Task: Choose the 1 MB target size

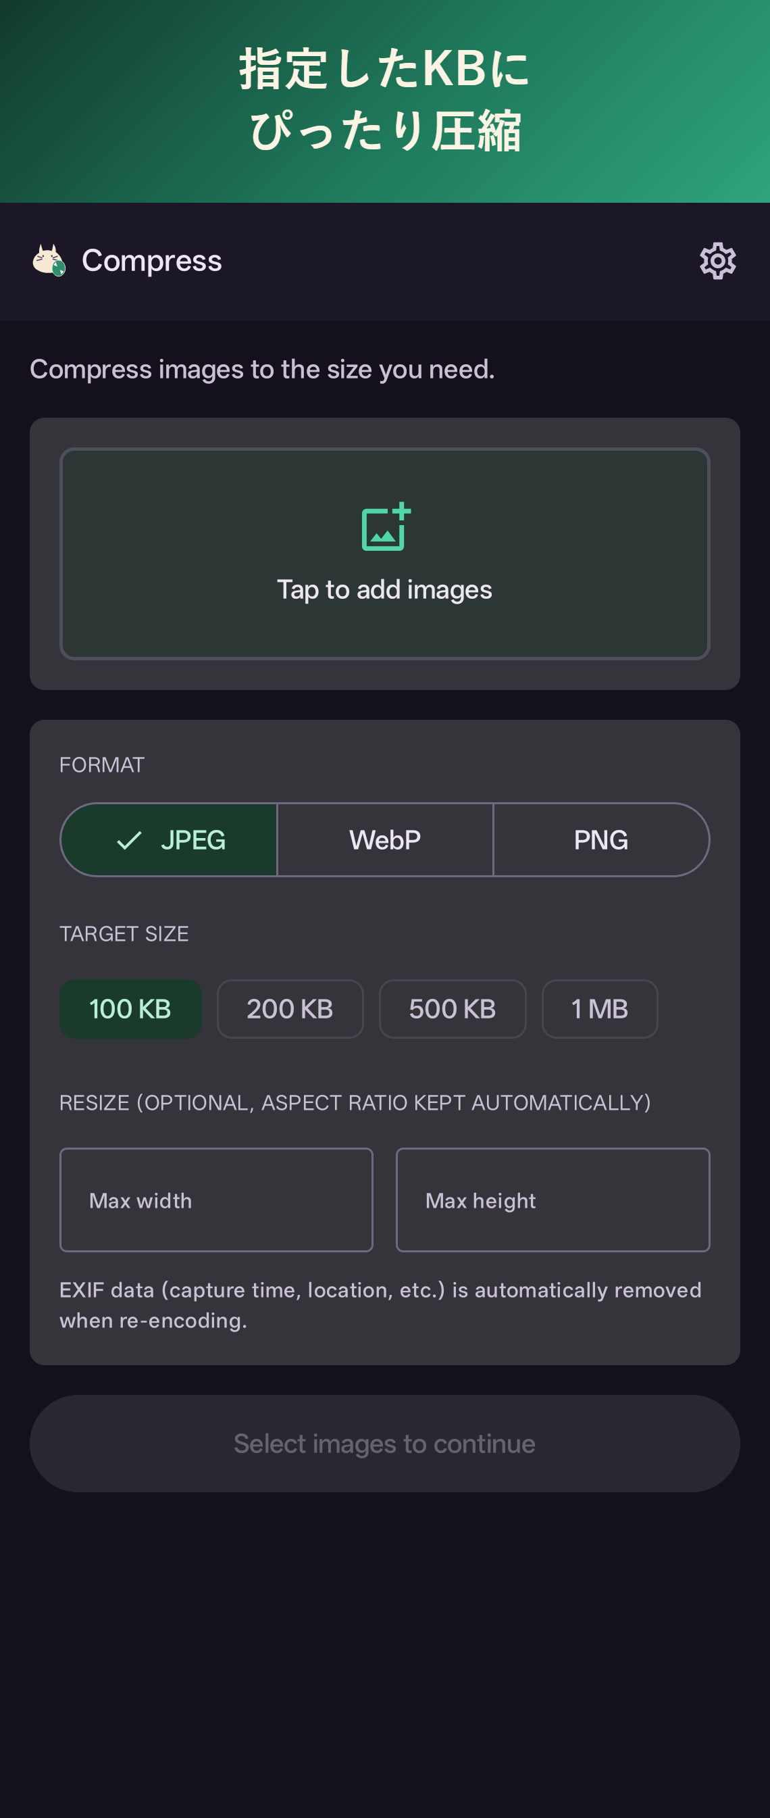Action: (x=599, y=1008)
